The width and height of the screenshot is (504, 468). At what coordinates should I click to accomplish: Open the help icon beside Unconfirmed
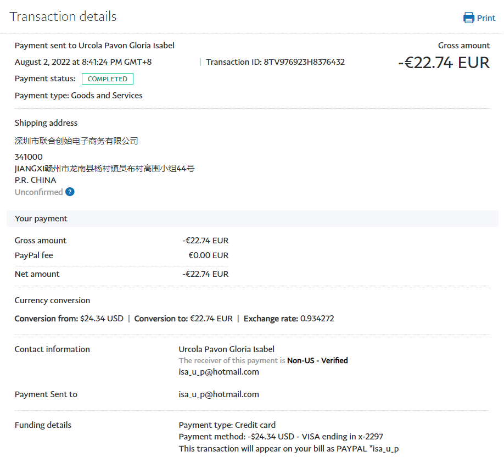tap(70, 192)
